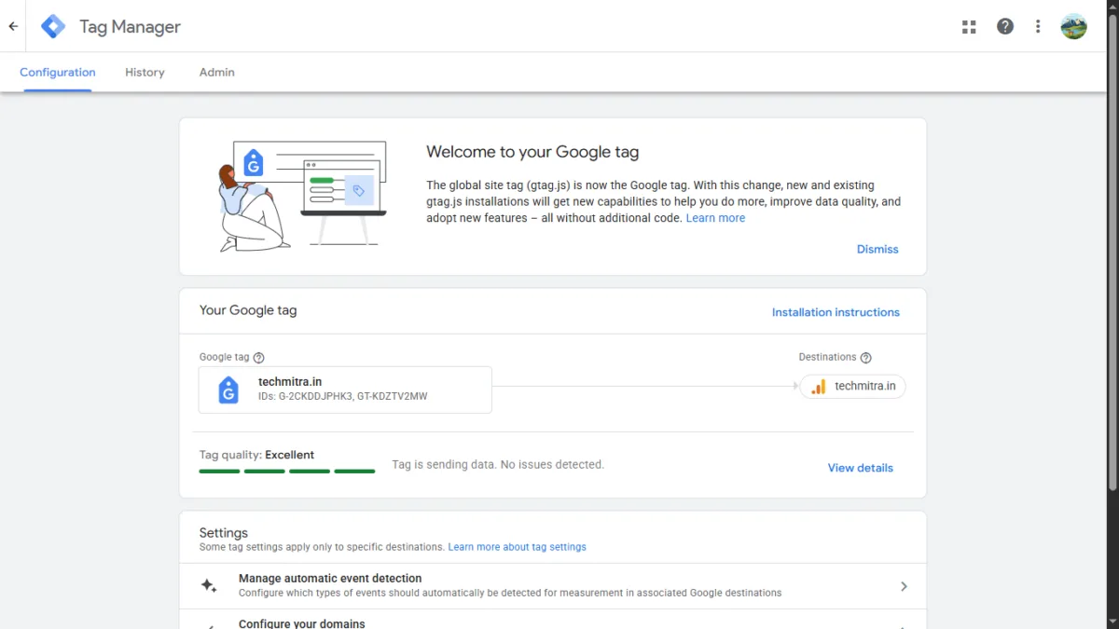1119x629 pixels.
Task: Click the welcome illustration image
Action: 302,196
